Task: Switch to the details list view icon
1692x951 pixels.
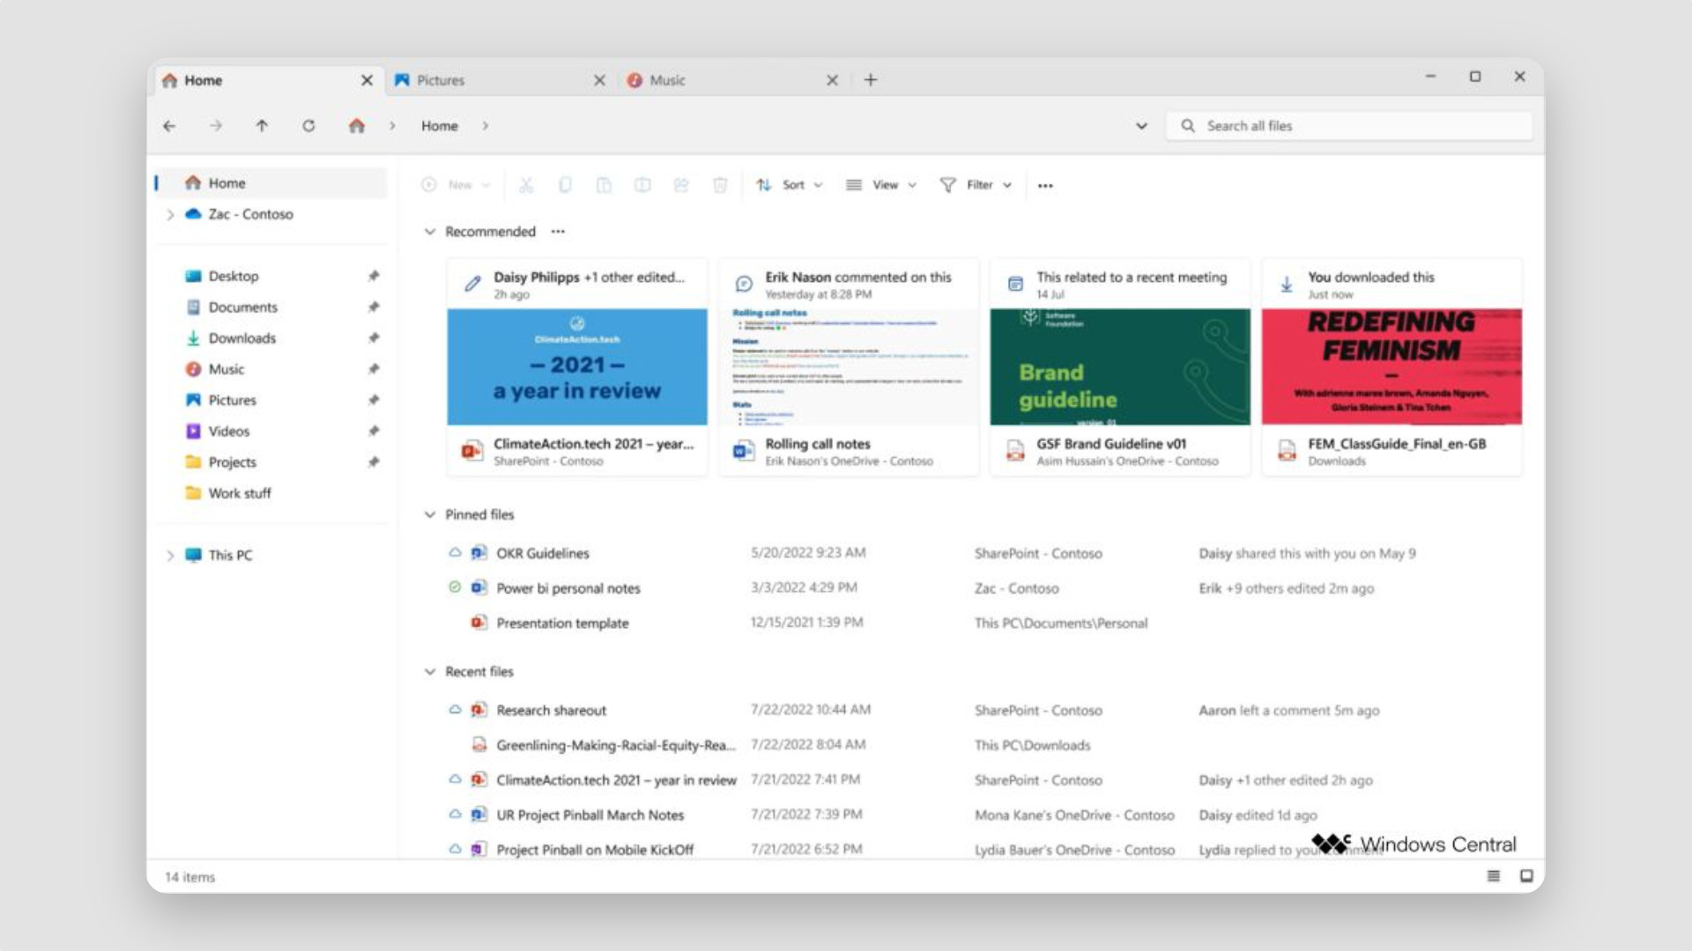Action: pos(1494,876)
